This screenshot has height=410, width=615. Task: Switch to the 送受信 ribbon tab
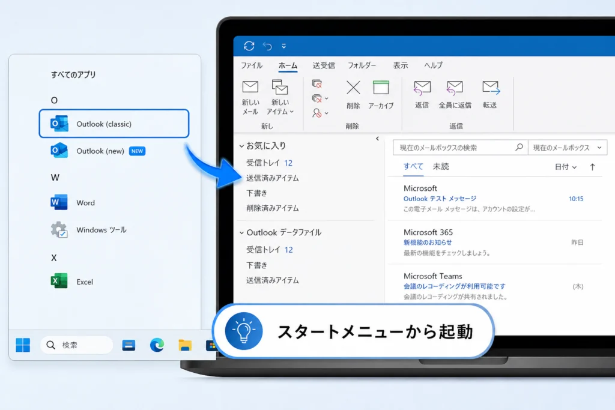[x=324, y=65]
